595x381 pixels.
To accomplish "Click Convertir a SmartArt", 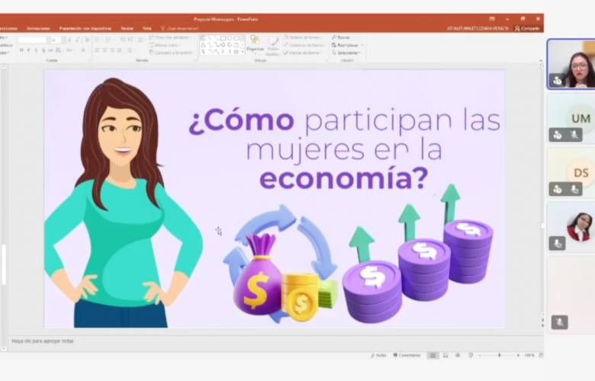I will [171, 53].
